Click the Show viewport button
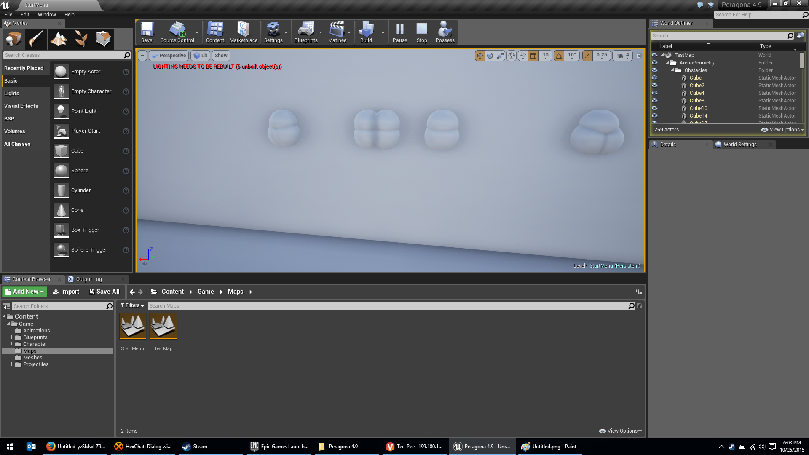Image resolution: width=809 pixels, height=455 pixels. coord(221,56)
